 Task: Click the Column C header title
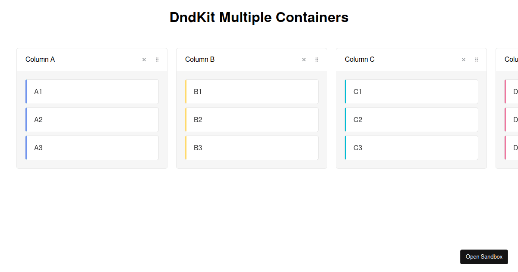tap(360, 59)
